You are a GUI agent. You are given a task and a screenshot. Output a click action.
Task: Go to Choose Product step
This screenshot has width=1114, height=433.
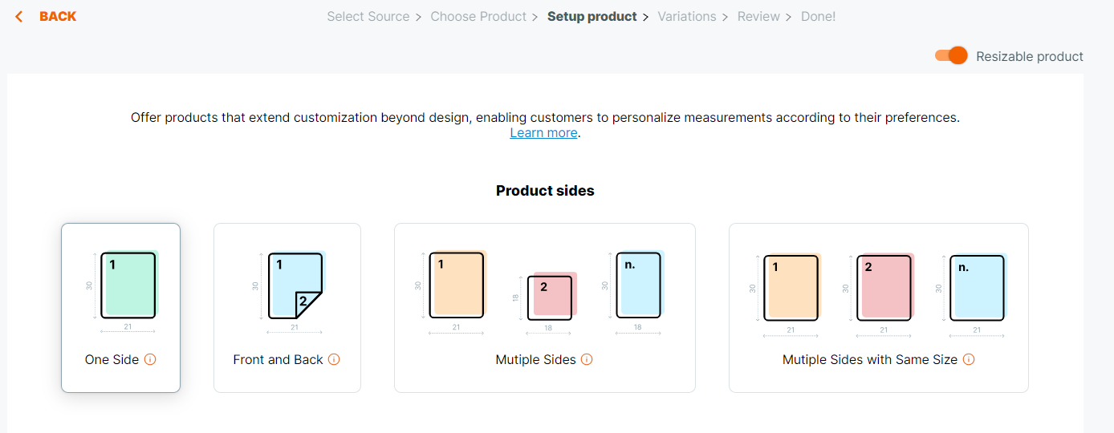coord(478,16)
